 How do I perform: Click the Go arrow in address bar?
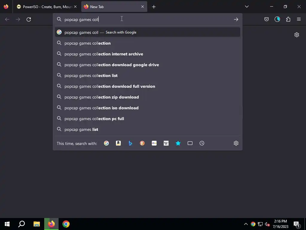point(236,19)
